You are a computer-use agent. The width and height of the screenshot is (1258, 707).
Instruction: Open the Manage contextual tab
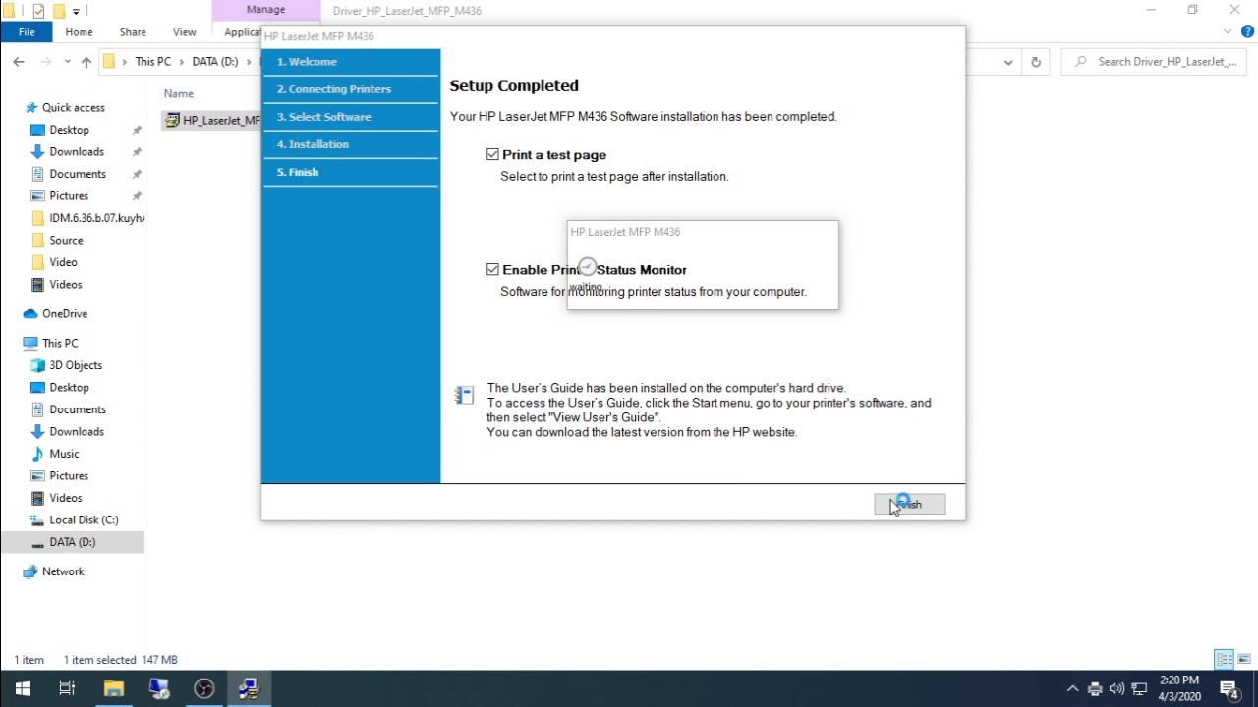coord(265,10)
